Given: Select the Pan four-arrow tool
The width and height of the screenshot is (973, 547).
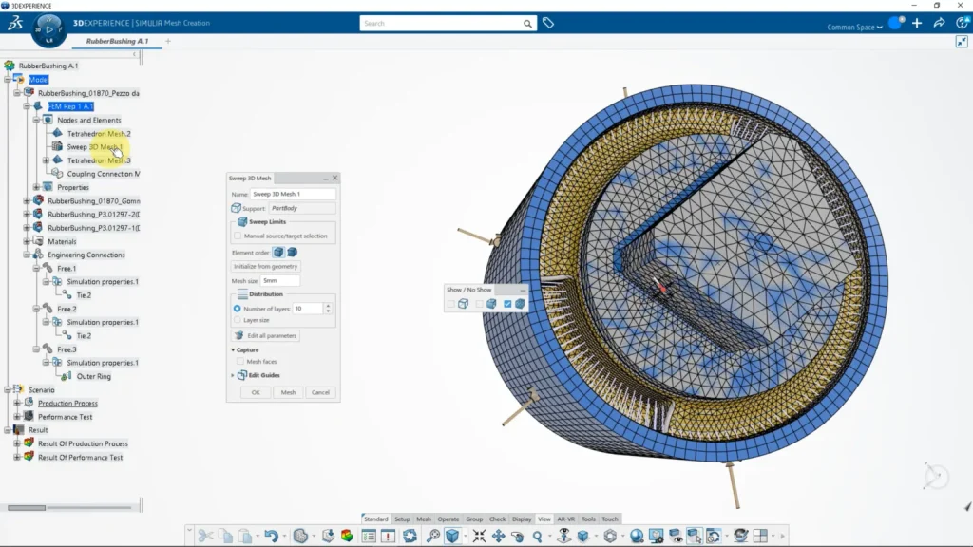Looking at the screenshot, I should click(498, 536).
